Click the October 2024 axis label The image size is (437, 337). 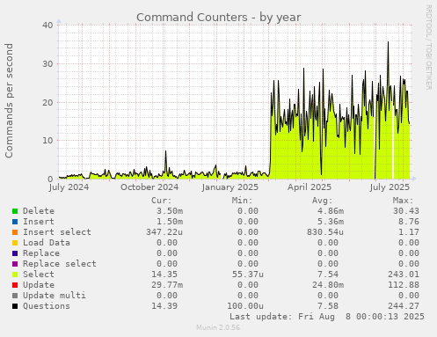(149, 187)
